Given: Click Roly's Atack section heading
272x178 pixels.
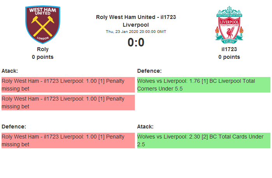Looking at the screenshot, I should pos(10,71).
